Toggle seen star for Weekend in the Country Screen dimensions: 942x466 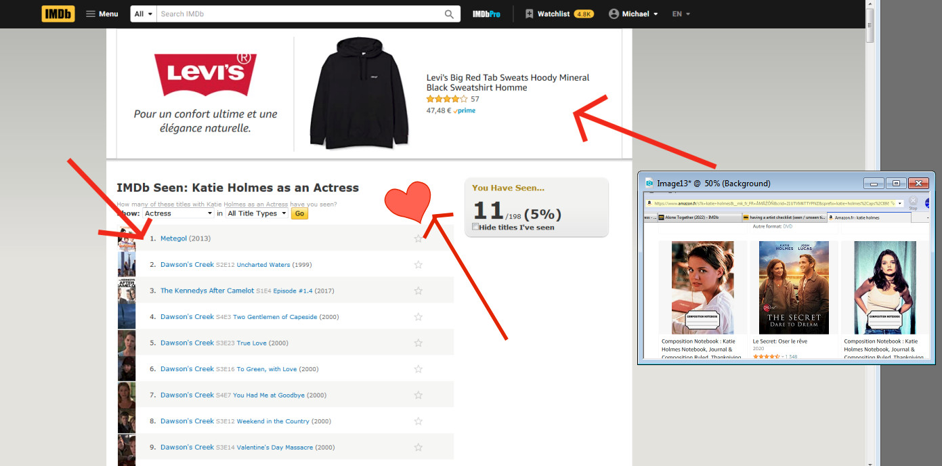pos(418,421)
